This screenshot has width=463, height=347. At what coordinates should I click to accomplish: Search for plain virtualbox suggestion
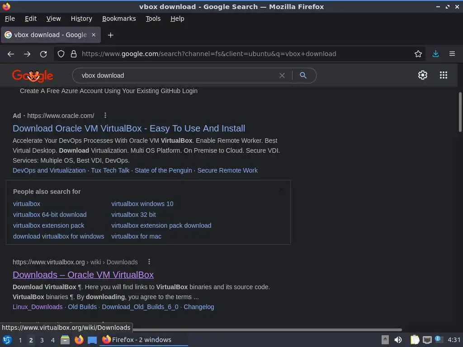[27, 204]
